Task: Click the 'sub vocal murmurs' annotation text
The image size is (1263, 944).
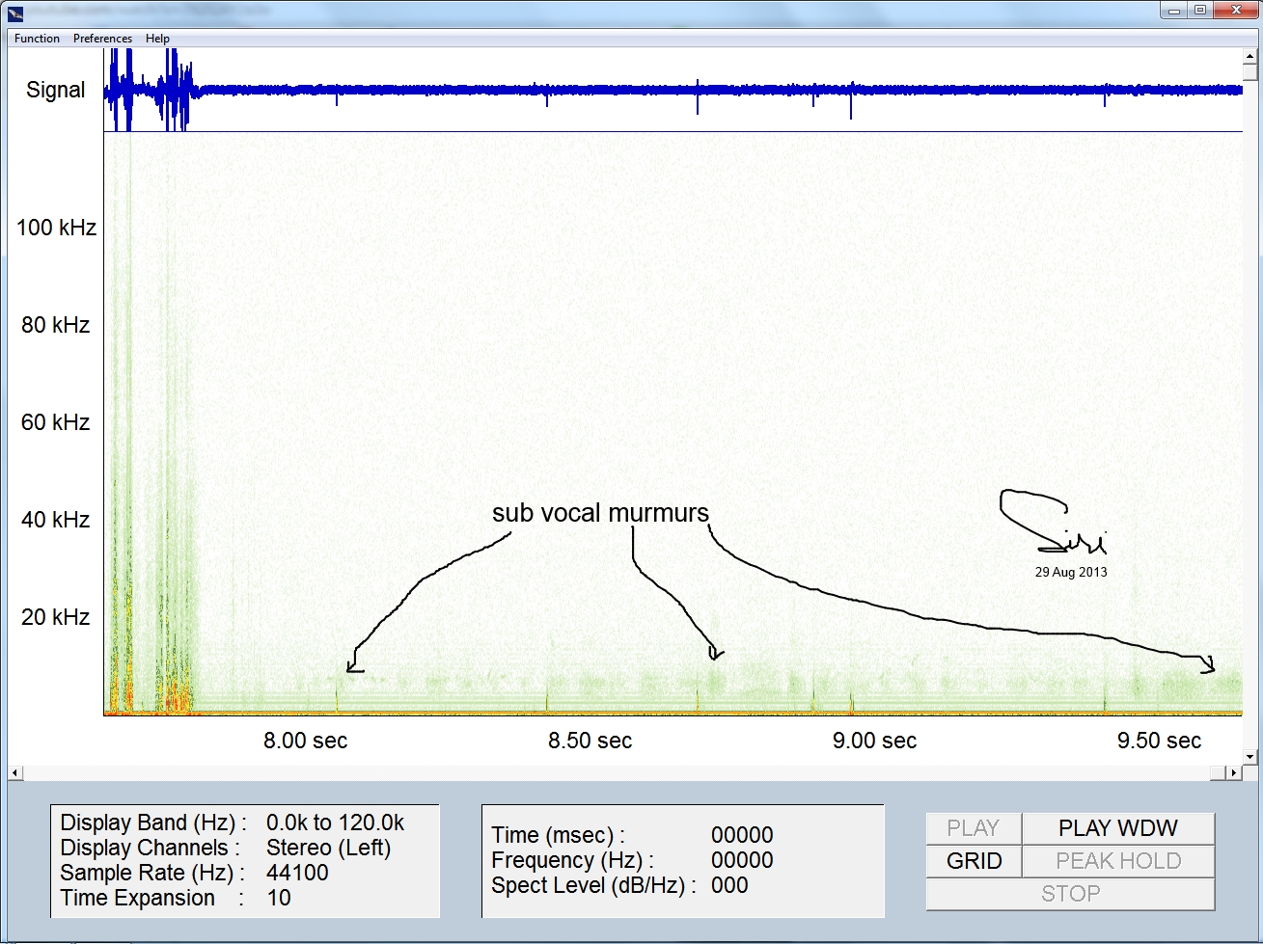Action: coord(600,513)
